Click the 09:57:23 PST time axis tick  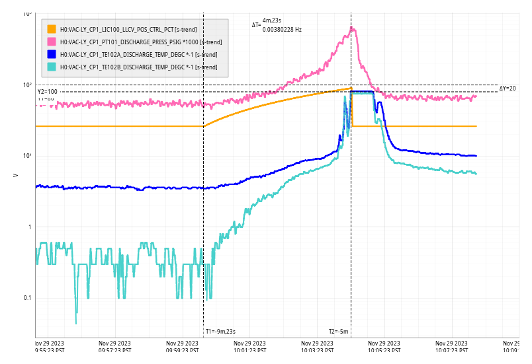point(115,347)
